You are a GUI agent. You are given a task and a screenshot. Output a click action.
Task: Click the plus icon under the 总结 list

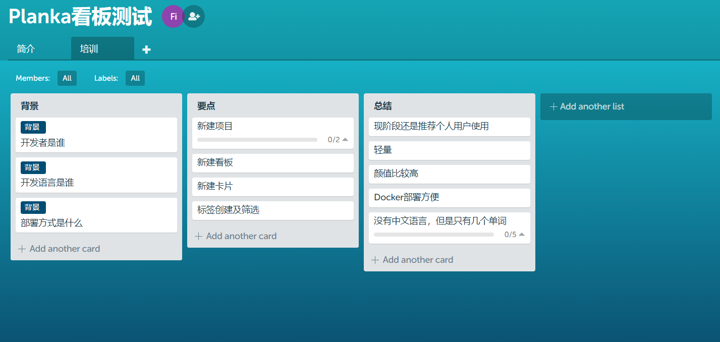[375, 259]
